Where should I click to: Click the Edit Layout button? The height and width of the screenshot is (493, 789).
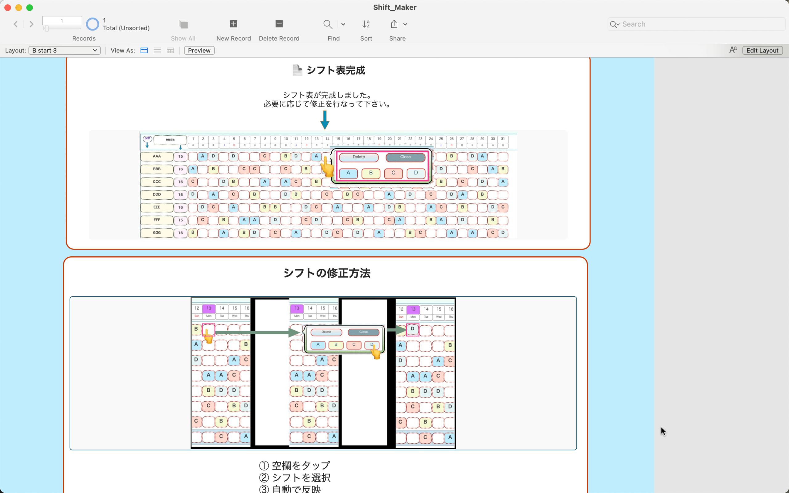762,51
